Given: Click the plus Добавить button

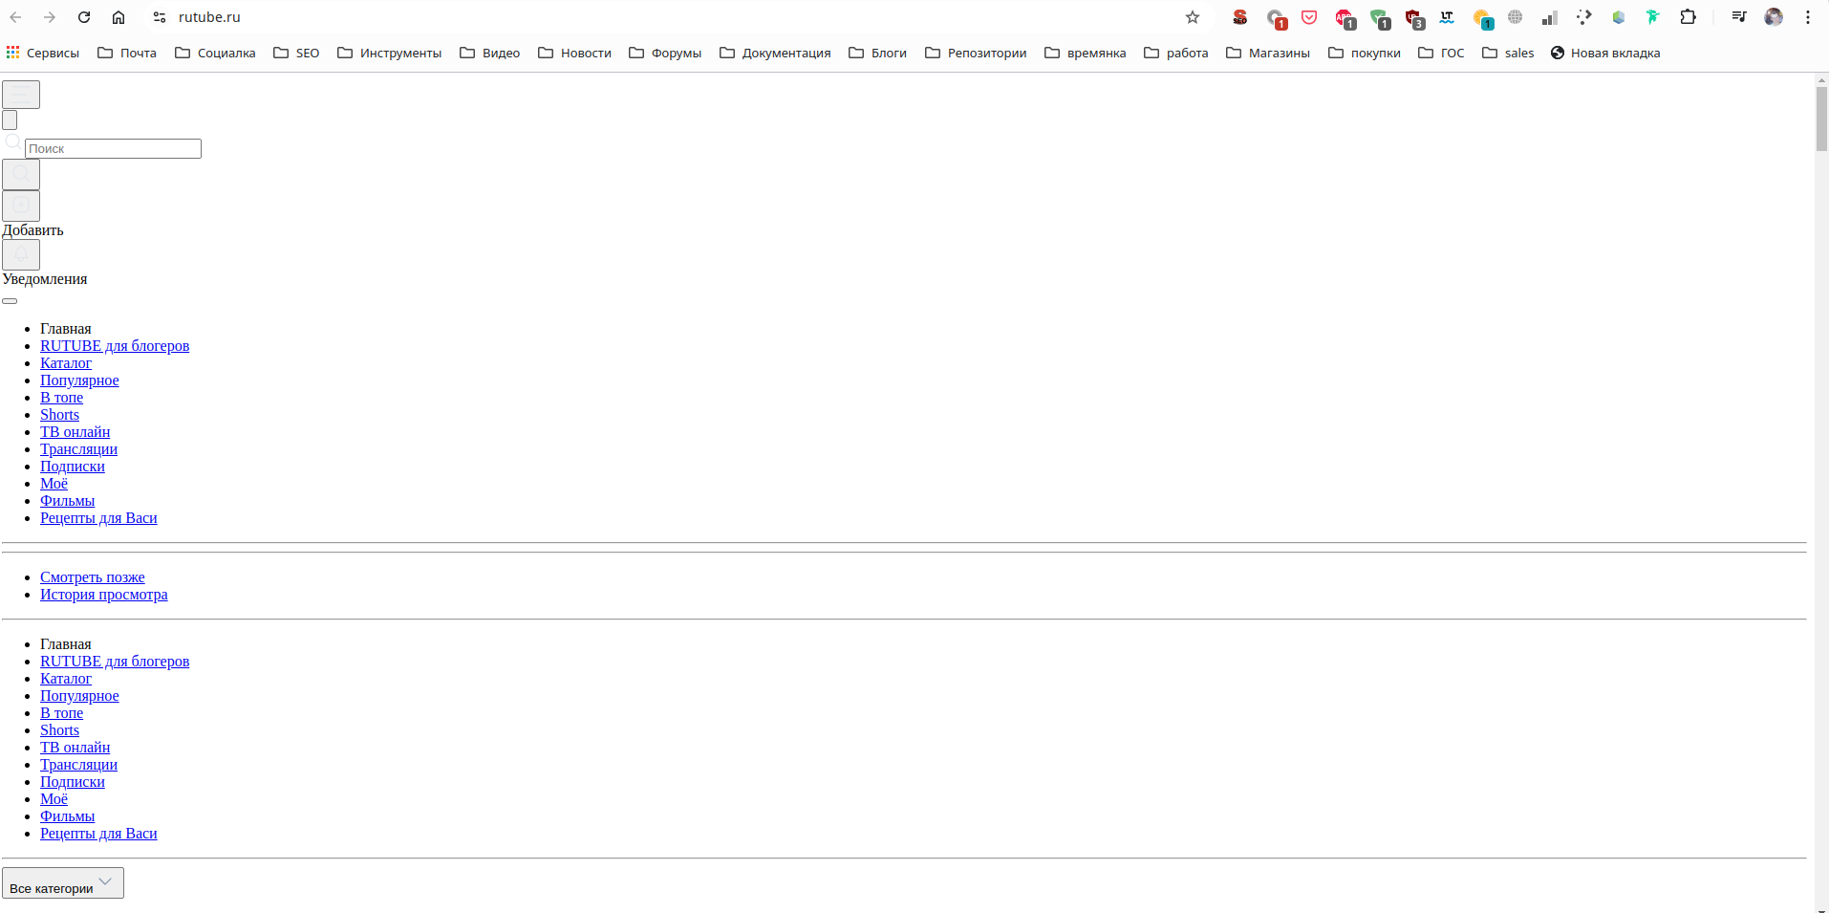Looking at the screenshot, I should click(x=21, y=206).
